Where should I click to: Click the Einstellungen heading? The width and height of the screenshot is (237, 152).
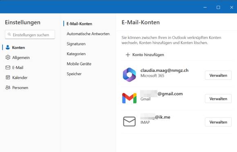(x=22, y=22)
